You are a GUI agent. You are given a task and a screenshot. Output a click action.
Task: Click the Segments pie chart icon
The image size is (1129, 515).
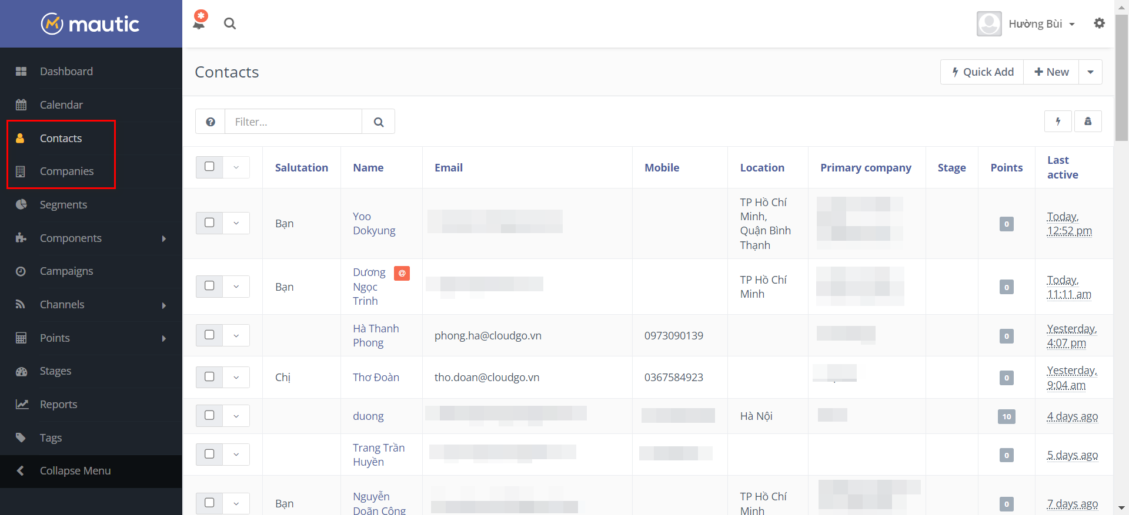coord(21,205)
